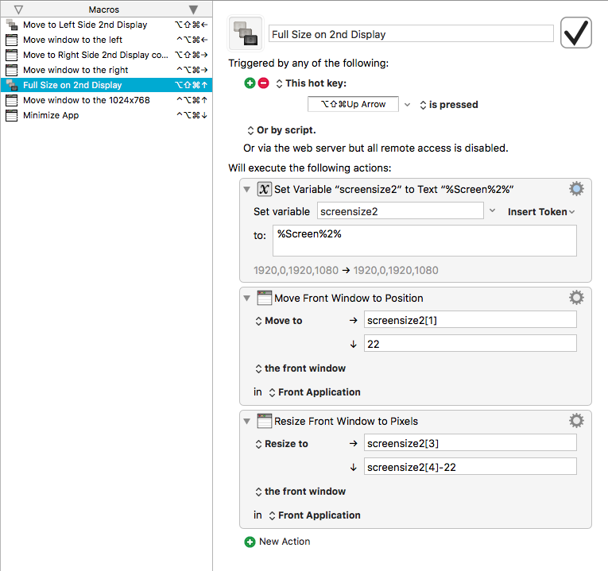Click the green New Action plus icon
Image resolution: width=608 pixels, height=571 pixels.
[250, 542]
